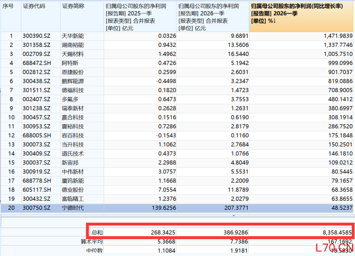
Task: Click the 新宙邦 name cell
Action: (70, 163)
